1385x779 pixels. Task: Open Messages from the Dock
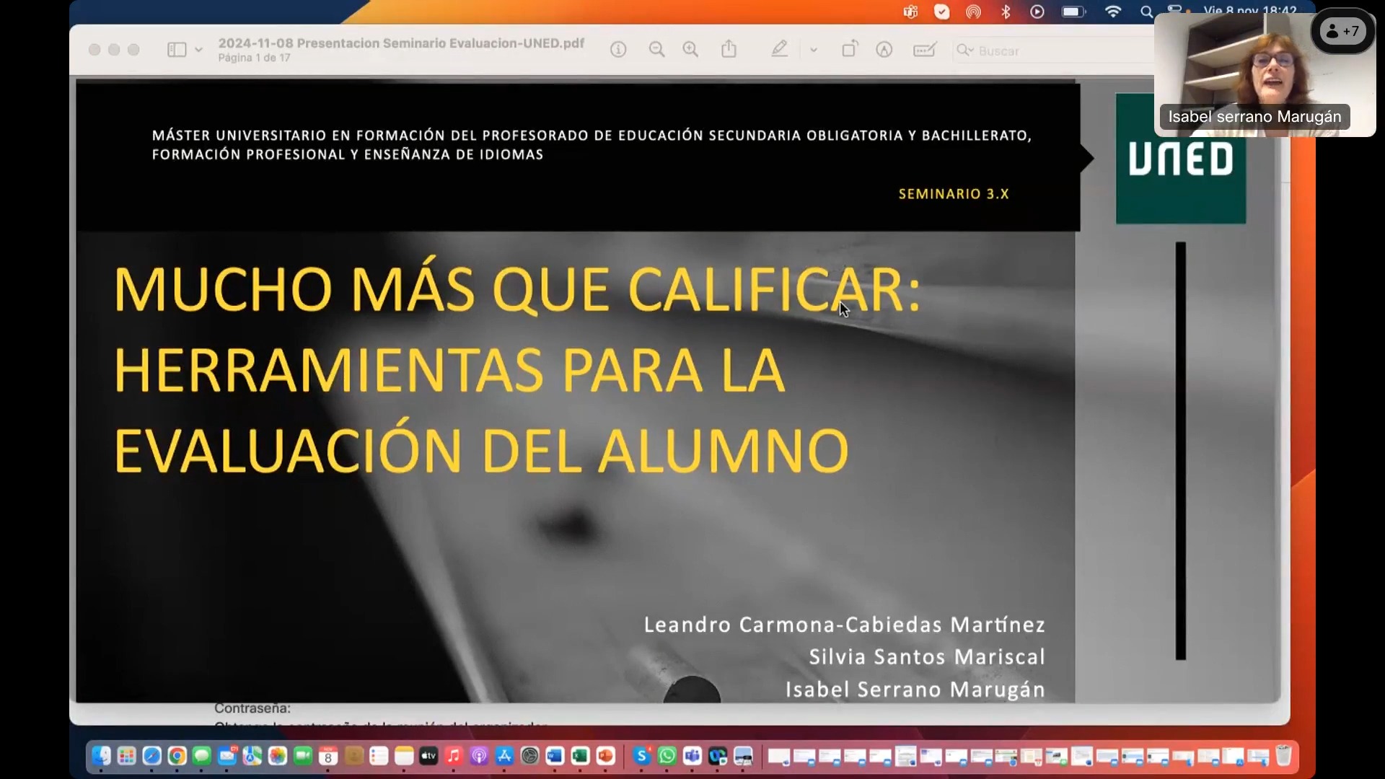pos(202,755)
